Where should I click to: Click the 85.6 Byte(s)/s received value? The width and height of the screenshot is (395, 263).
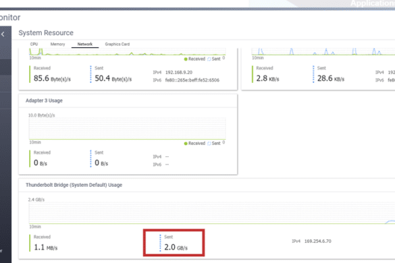click(52, 78)
